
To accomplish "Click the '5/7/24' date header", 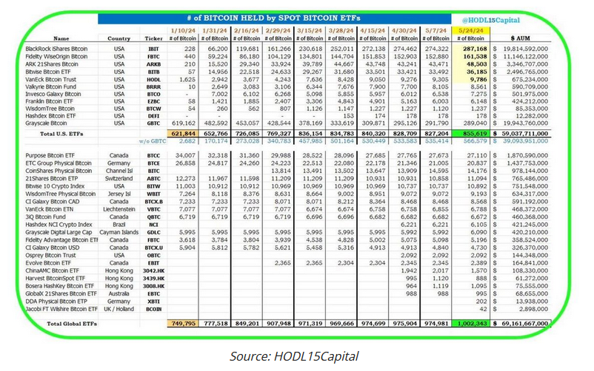I will point(436,30).
